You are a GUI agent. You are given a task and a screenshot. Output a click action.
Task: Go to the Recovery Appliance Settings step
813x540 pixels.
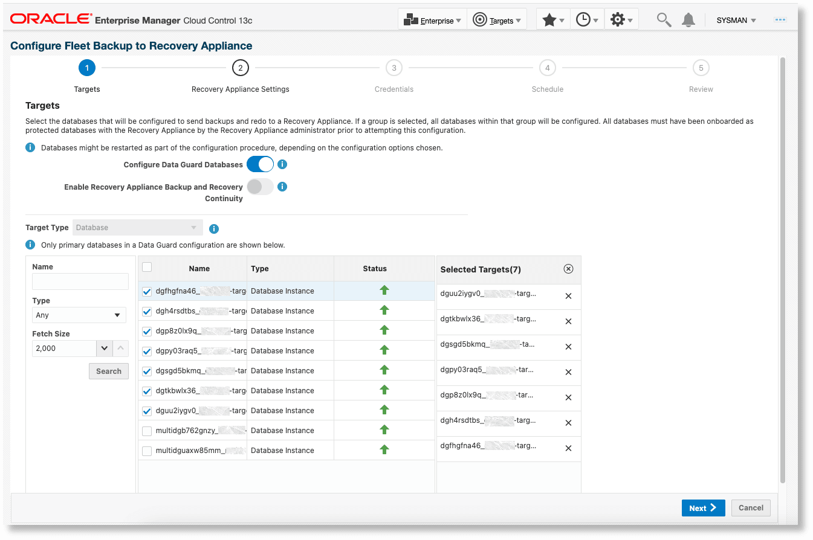coord(240,68)
